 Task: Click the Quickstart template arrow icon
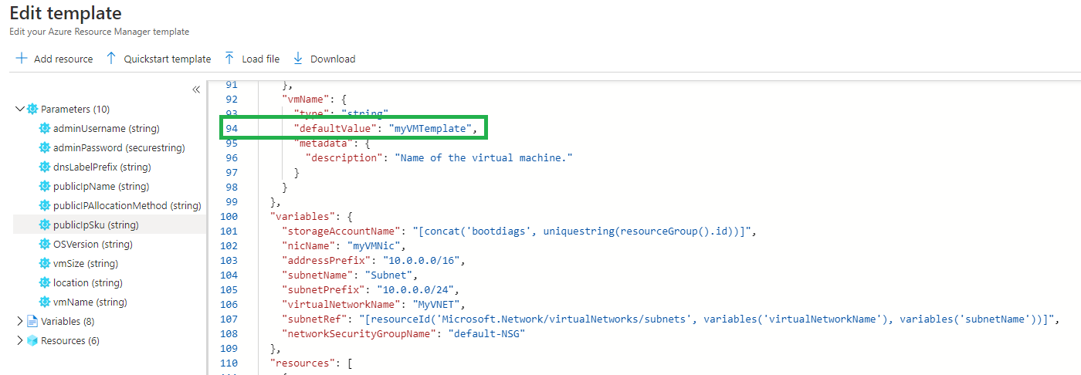click(111, 59)
